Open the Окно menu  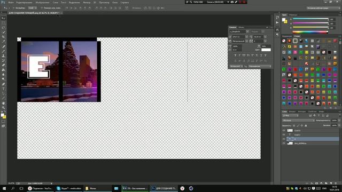(x=115, y=2)
